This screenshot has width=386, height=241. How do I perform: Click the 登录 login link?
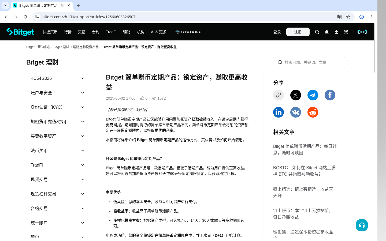277,32
